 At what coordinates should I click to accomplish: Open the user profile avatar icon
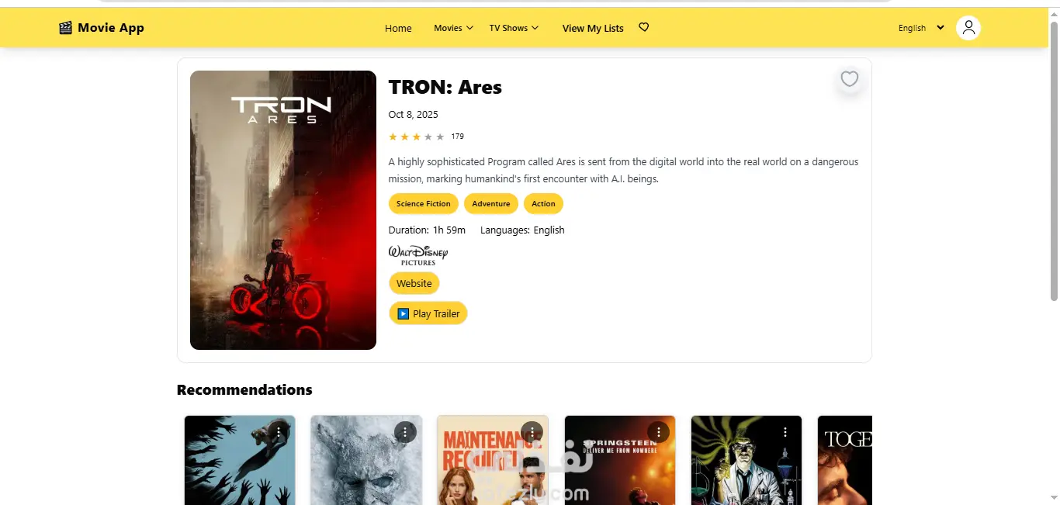[x=968, y=28]
